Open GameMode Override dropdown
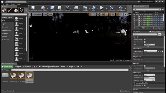The height and width of the screenshot is (93, 166). pos(150,51)
